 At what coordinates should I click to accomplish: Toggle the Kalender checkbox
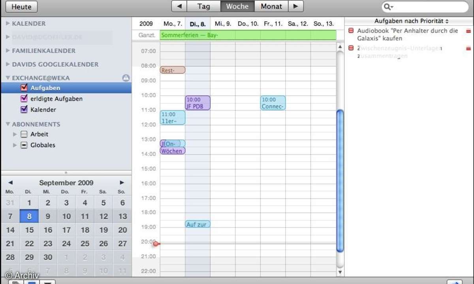[x=24, y=110]
